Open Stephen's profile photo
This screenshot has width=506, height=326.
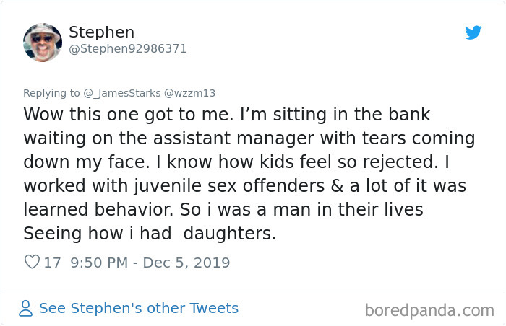coord(42,42)
